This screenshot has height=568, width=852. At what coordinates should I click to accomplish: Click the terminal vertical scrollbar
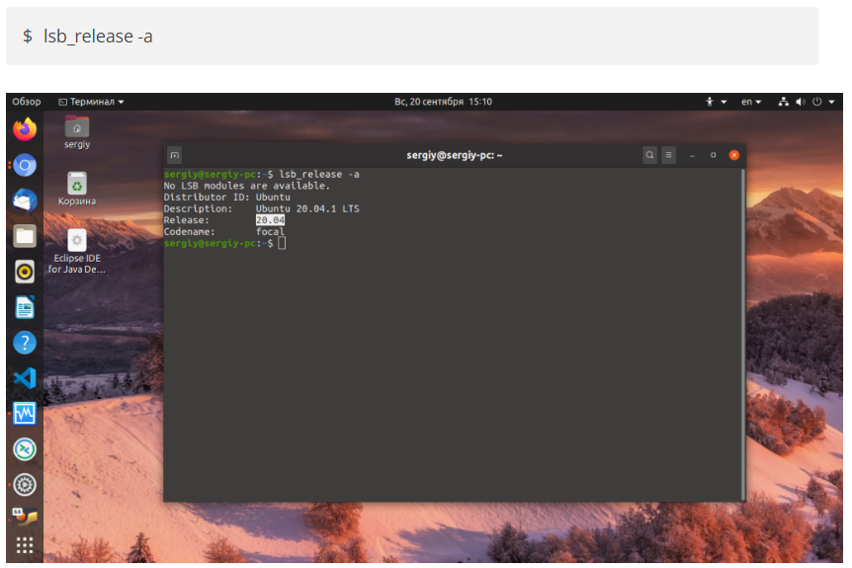point(743,334)
